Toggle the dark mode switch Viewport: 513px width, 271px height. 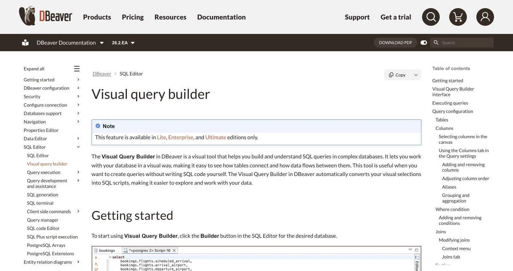[424, 43]
